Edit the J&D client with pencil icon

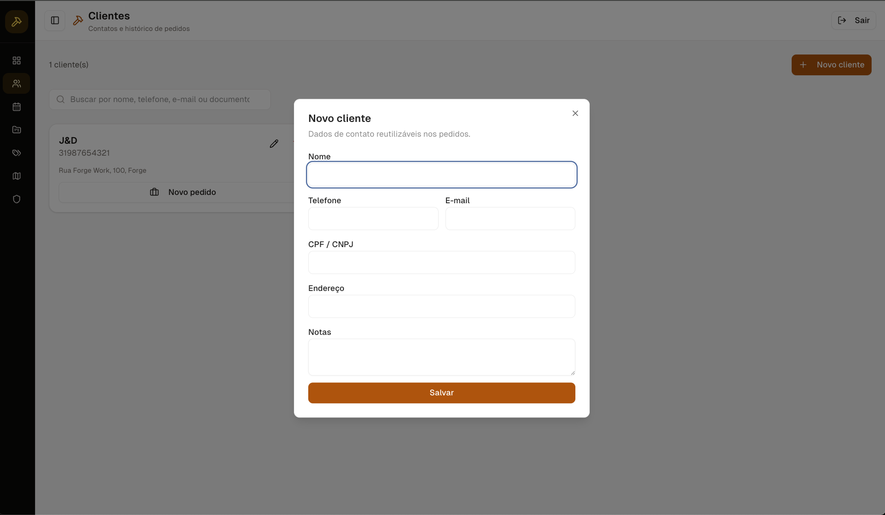click(274, 144)
